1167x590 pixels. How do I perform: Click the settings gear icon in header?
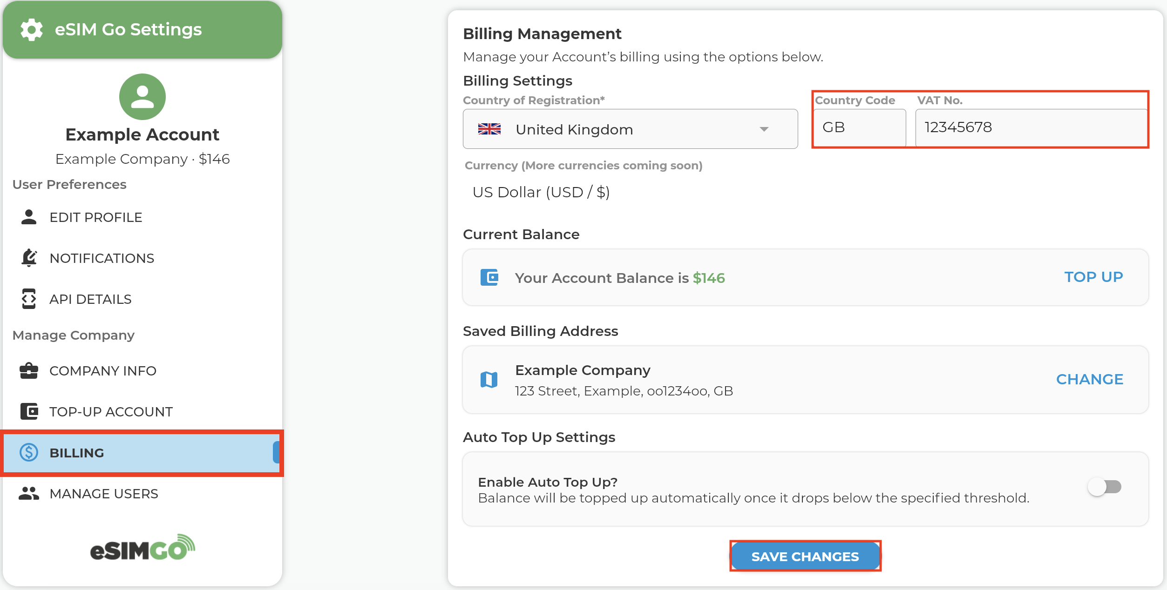(32, 30)
